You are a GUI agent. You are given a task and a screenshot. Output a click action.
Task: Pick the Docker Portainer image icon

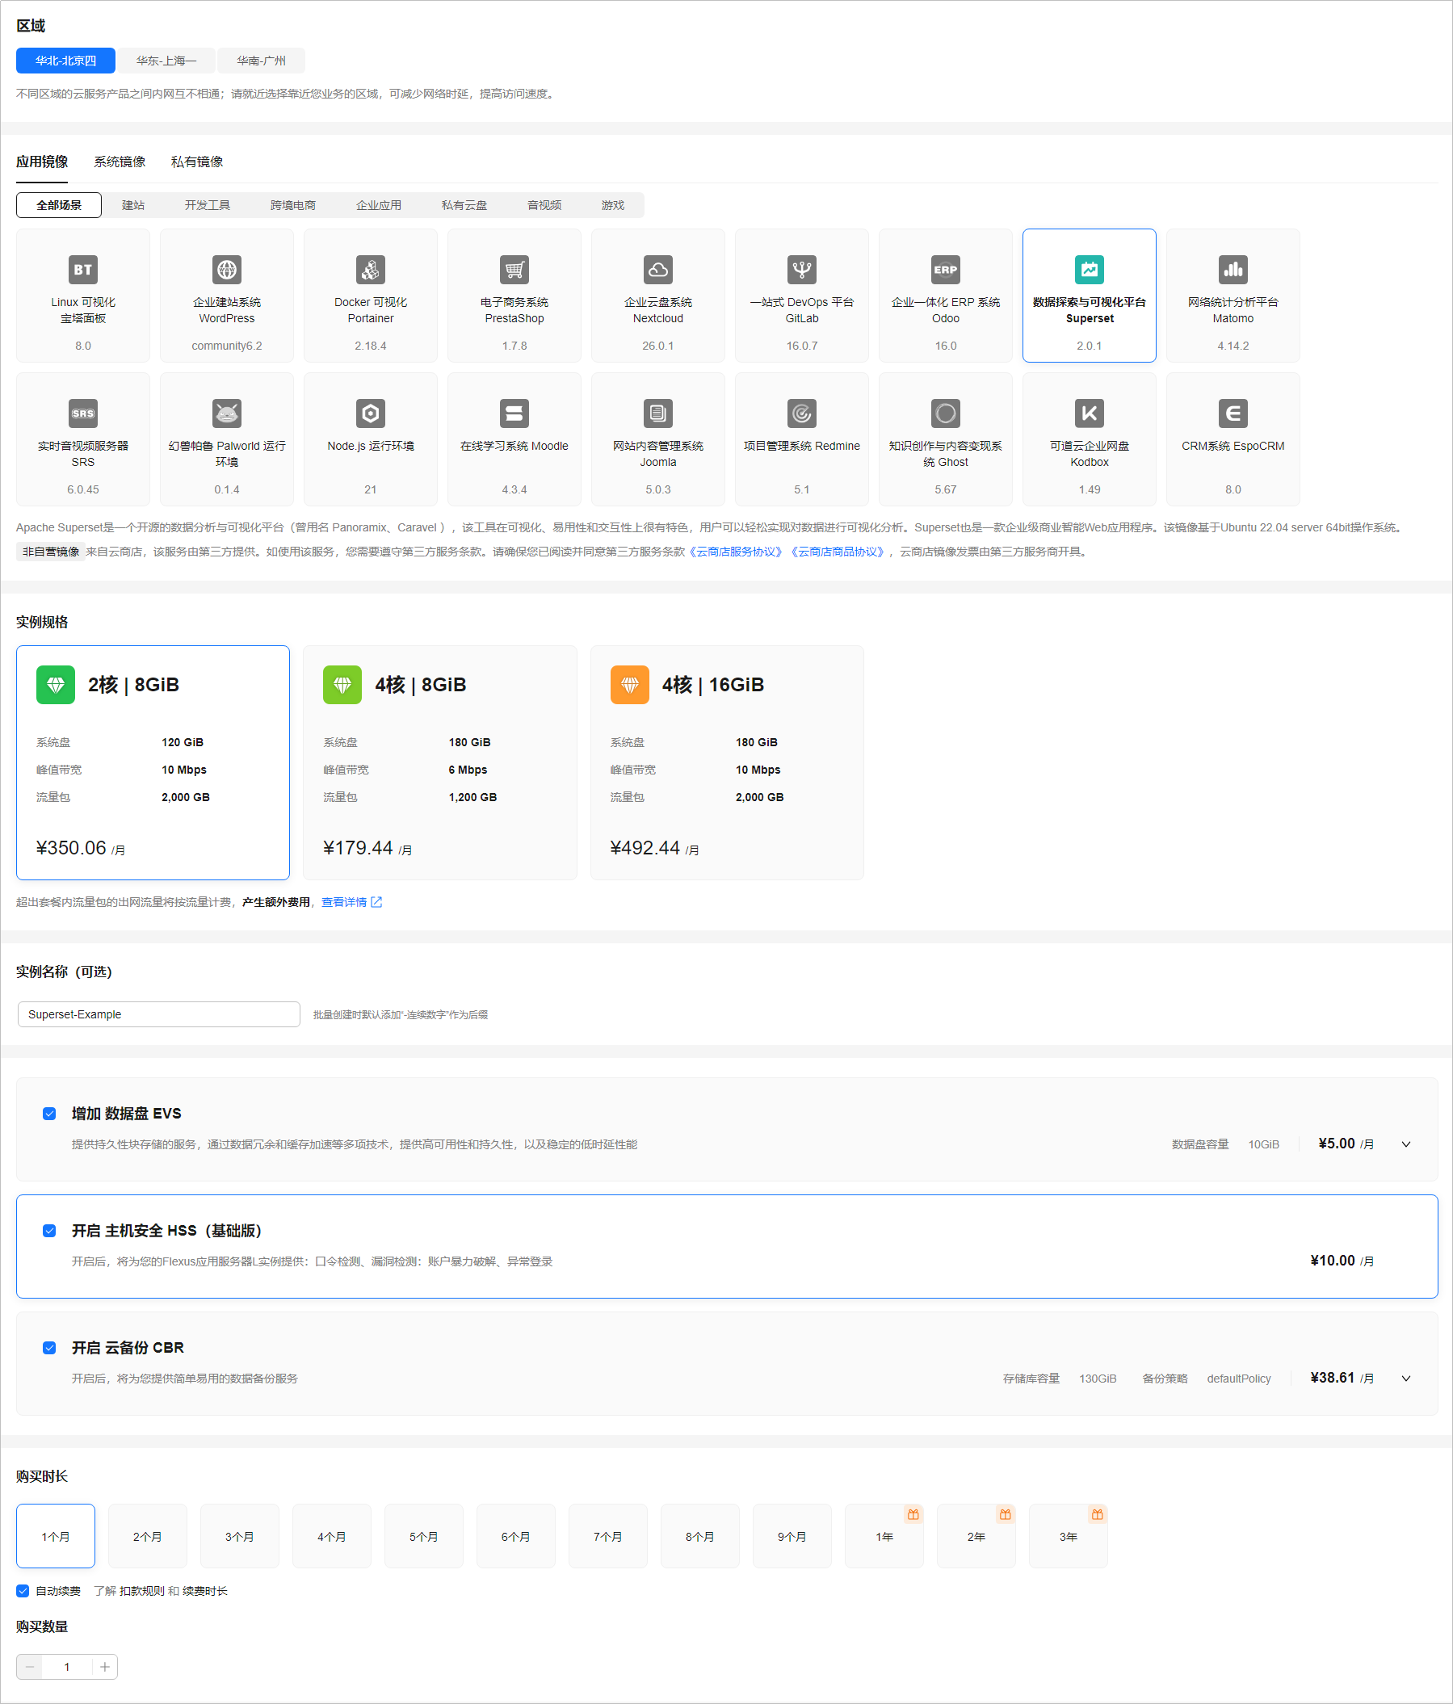[371, 270]
